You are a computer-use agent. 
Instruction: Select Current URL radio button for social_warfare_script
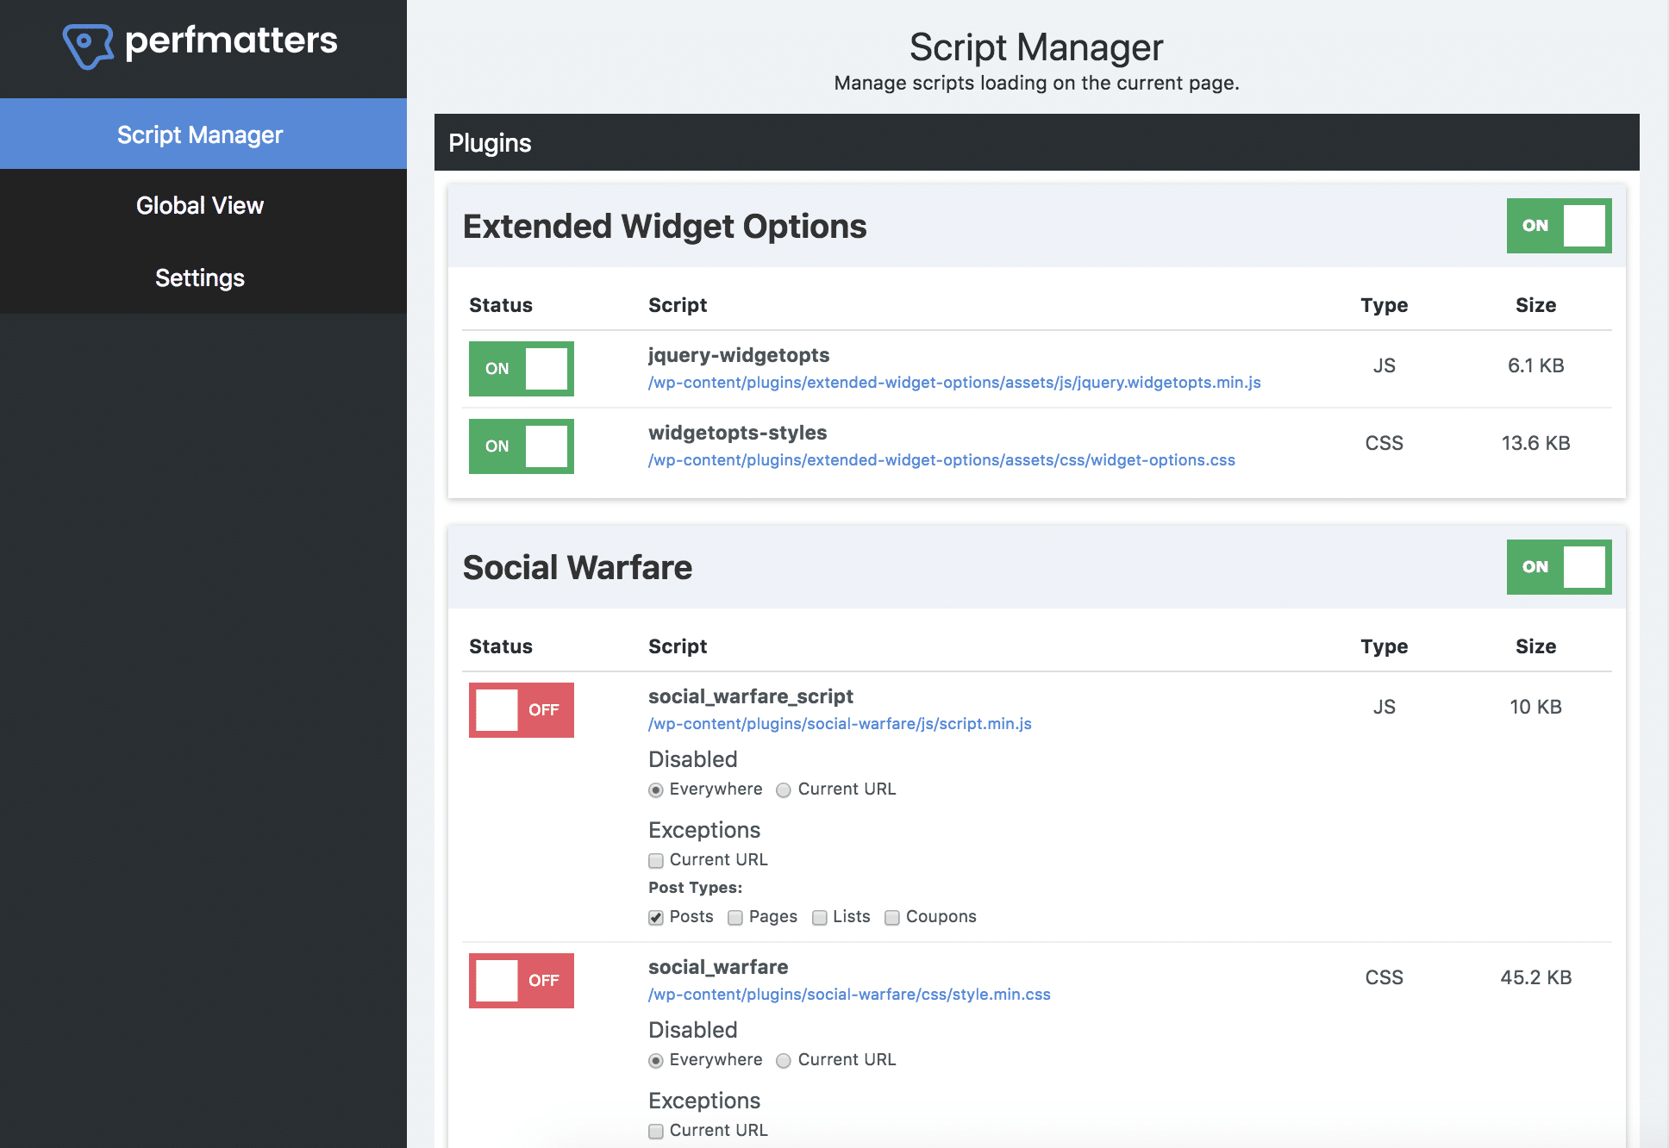click(x=784, y=789)
